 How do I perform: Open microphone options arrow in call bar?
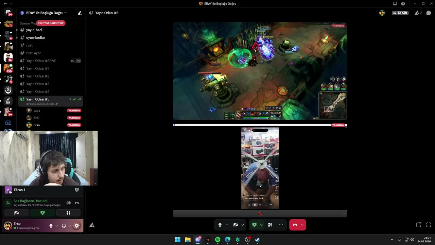[x=227, y=225]
